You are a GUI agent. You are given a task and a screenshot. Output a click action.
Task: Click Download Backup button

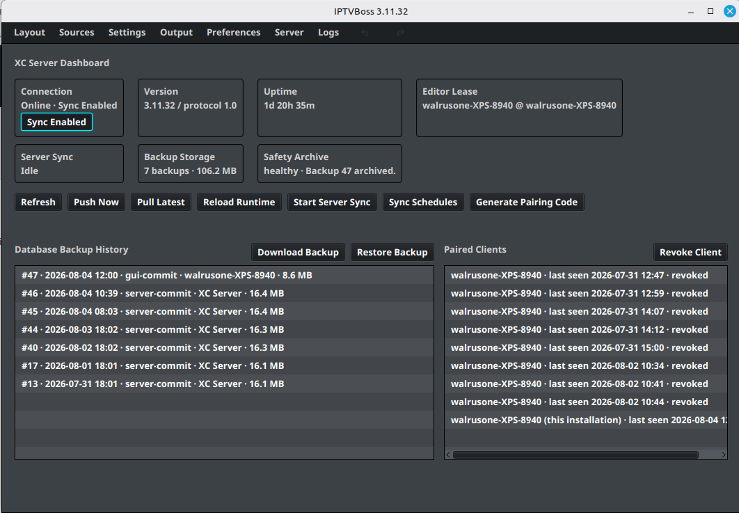298,252
